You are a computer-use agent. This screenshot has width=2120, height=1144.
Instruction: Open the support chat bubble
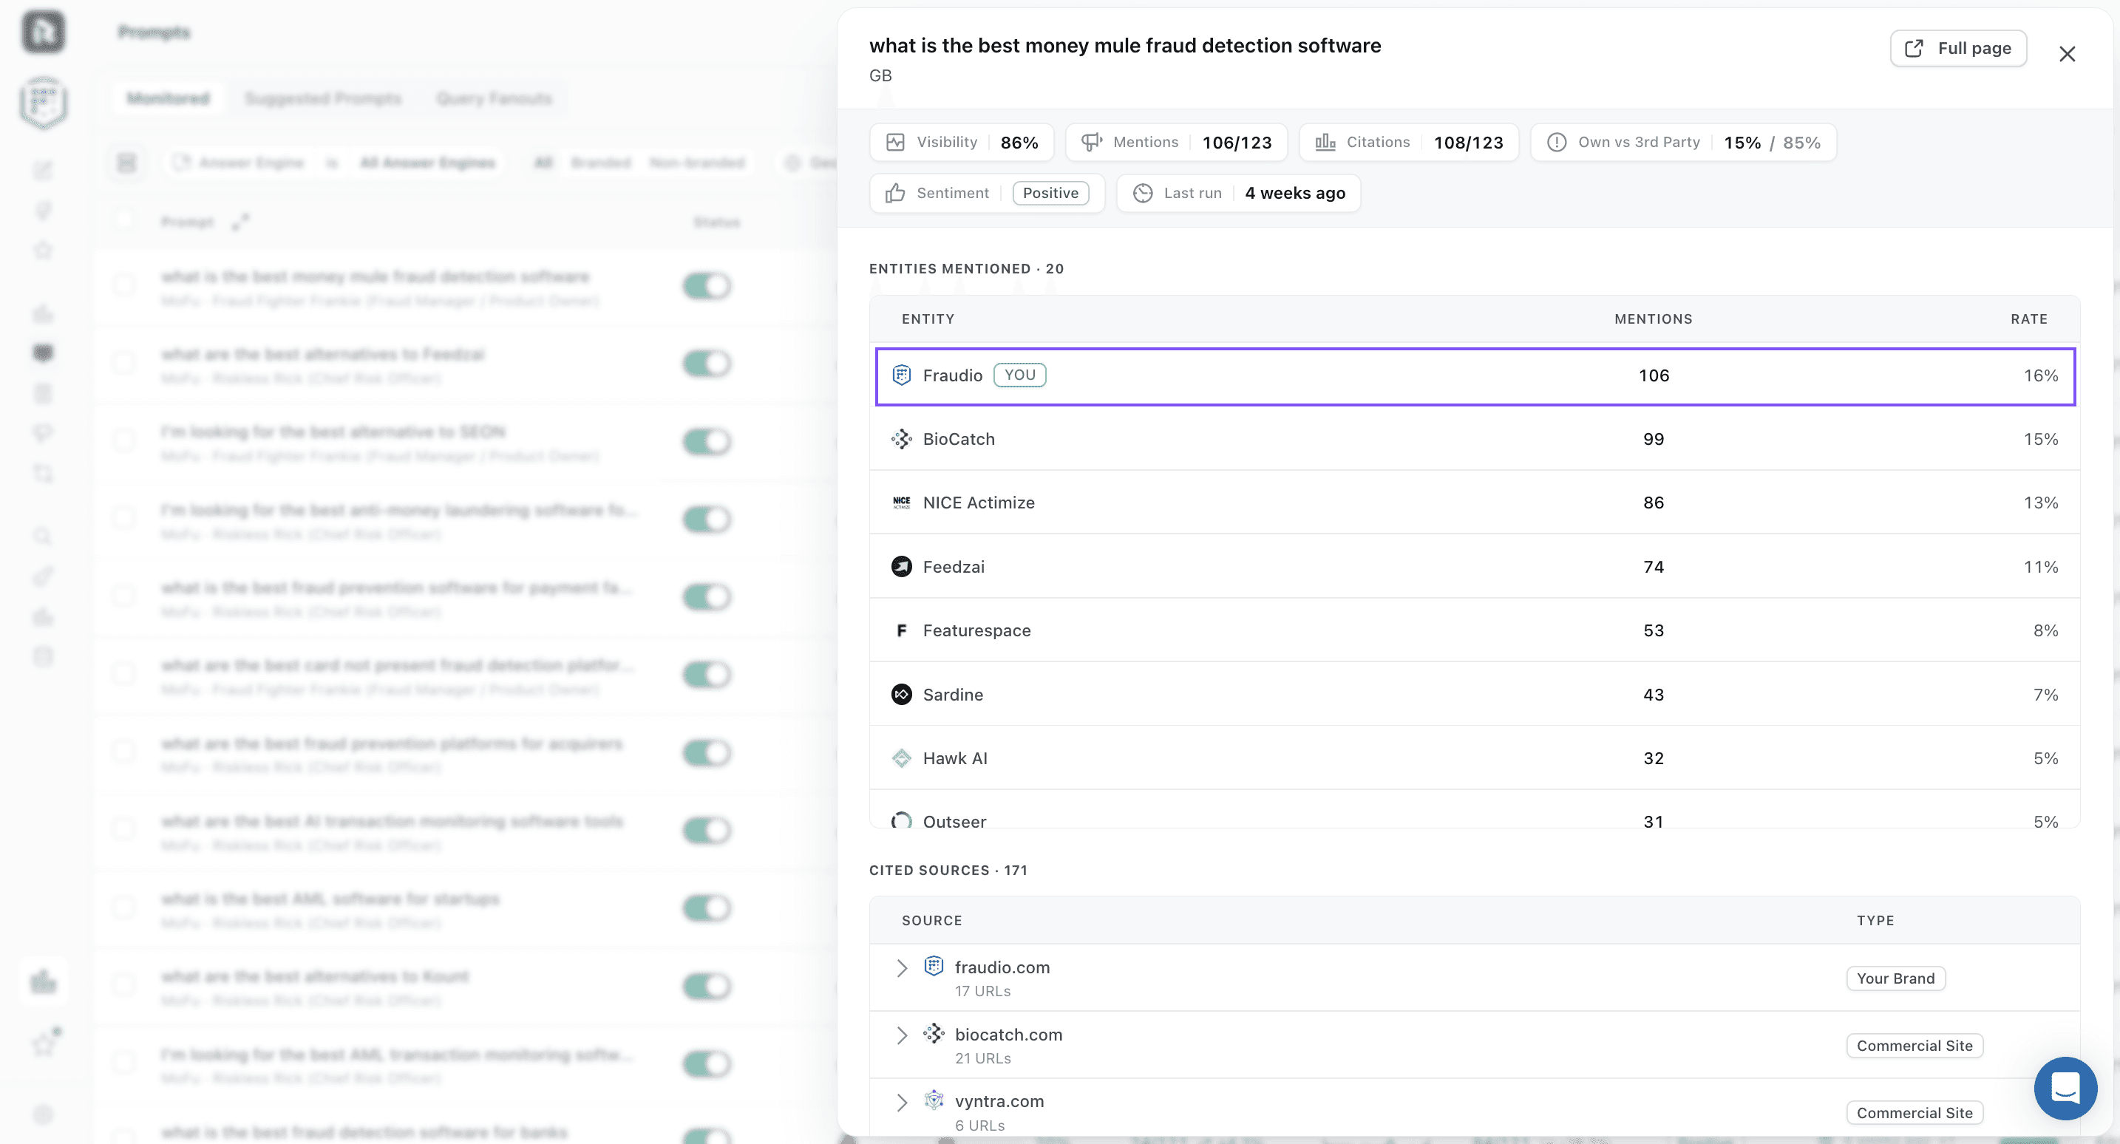[2065, 1088]
